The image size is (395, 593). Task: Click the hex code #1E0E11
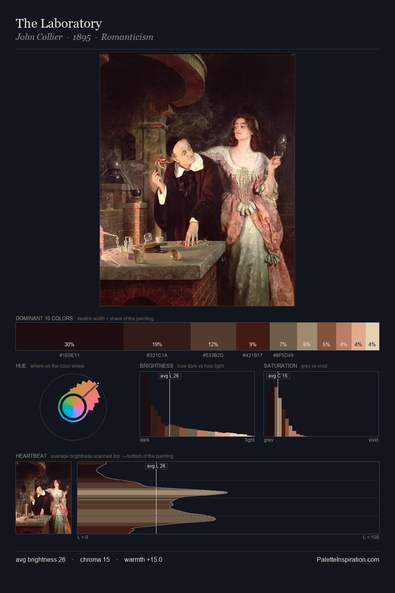pos(70,355)
